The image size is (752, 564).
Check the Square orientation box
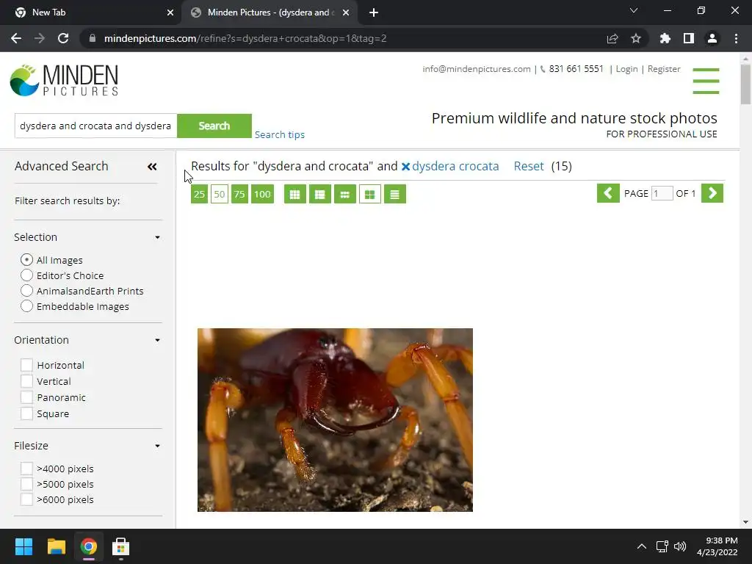click(x=27, y=413)
